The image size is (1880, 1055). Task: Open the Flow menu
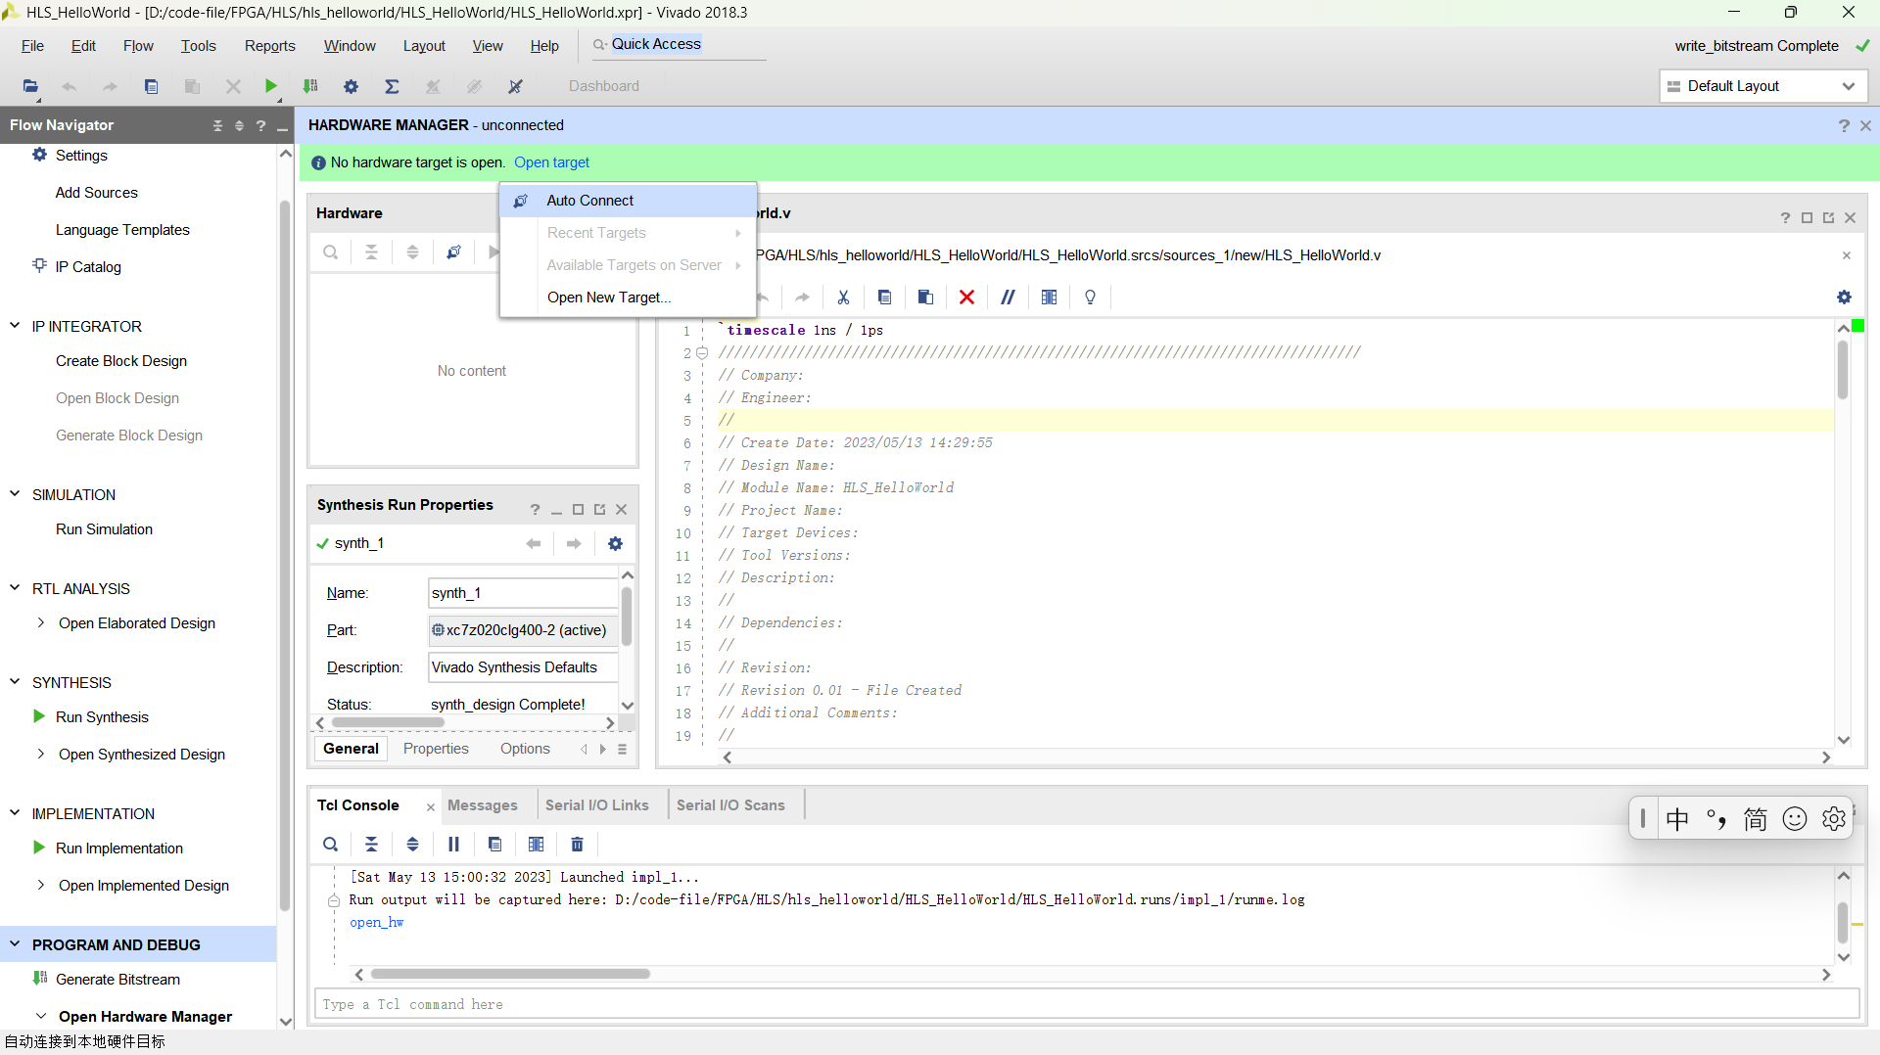138,46
